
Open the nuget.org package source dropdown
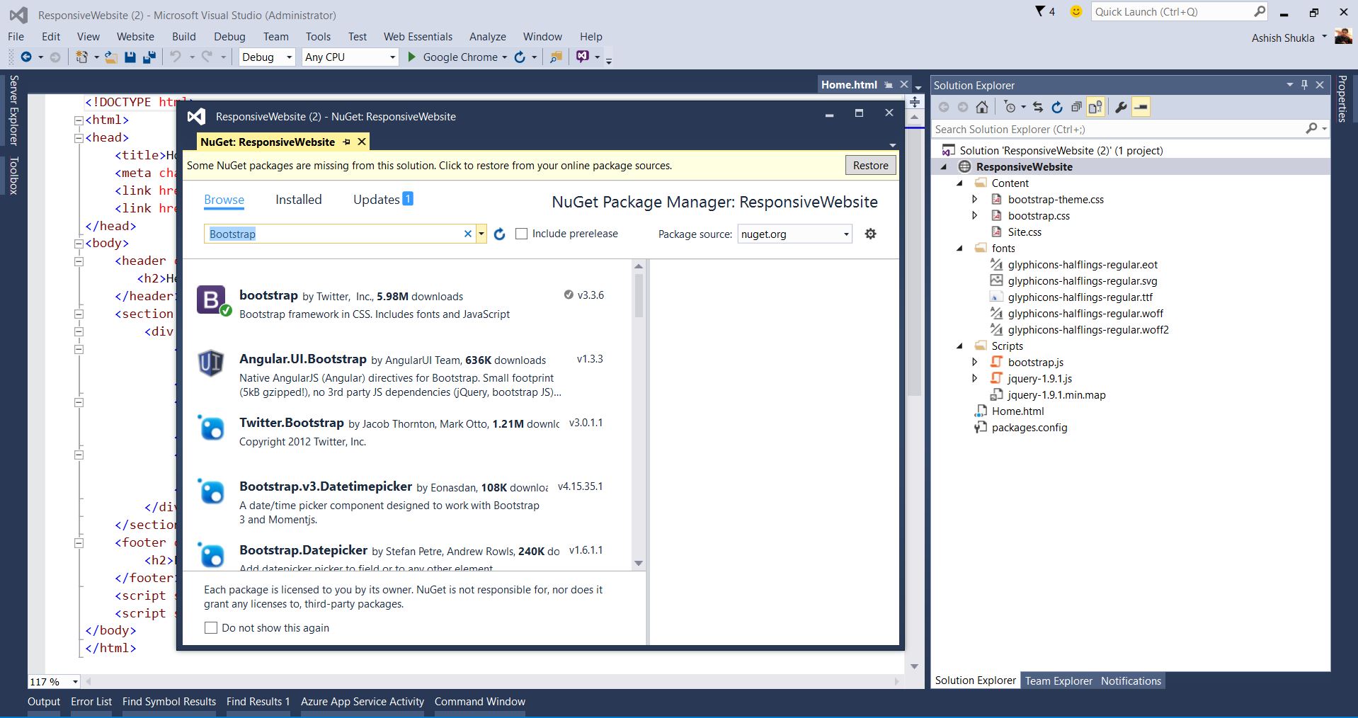click(794, 234)
